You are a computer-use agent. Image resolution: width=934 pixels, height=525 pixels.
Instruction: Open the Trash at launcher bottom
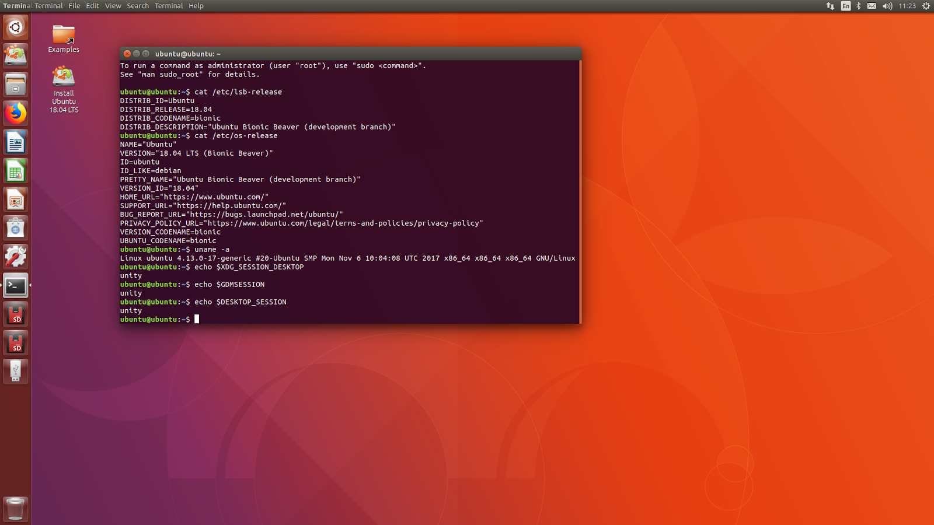point(16,509)
